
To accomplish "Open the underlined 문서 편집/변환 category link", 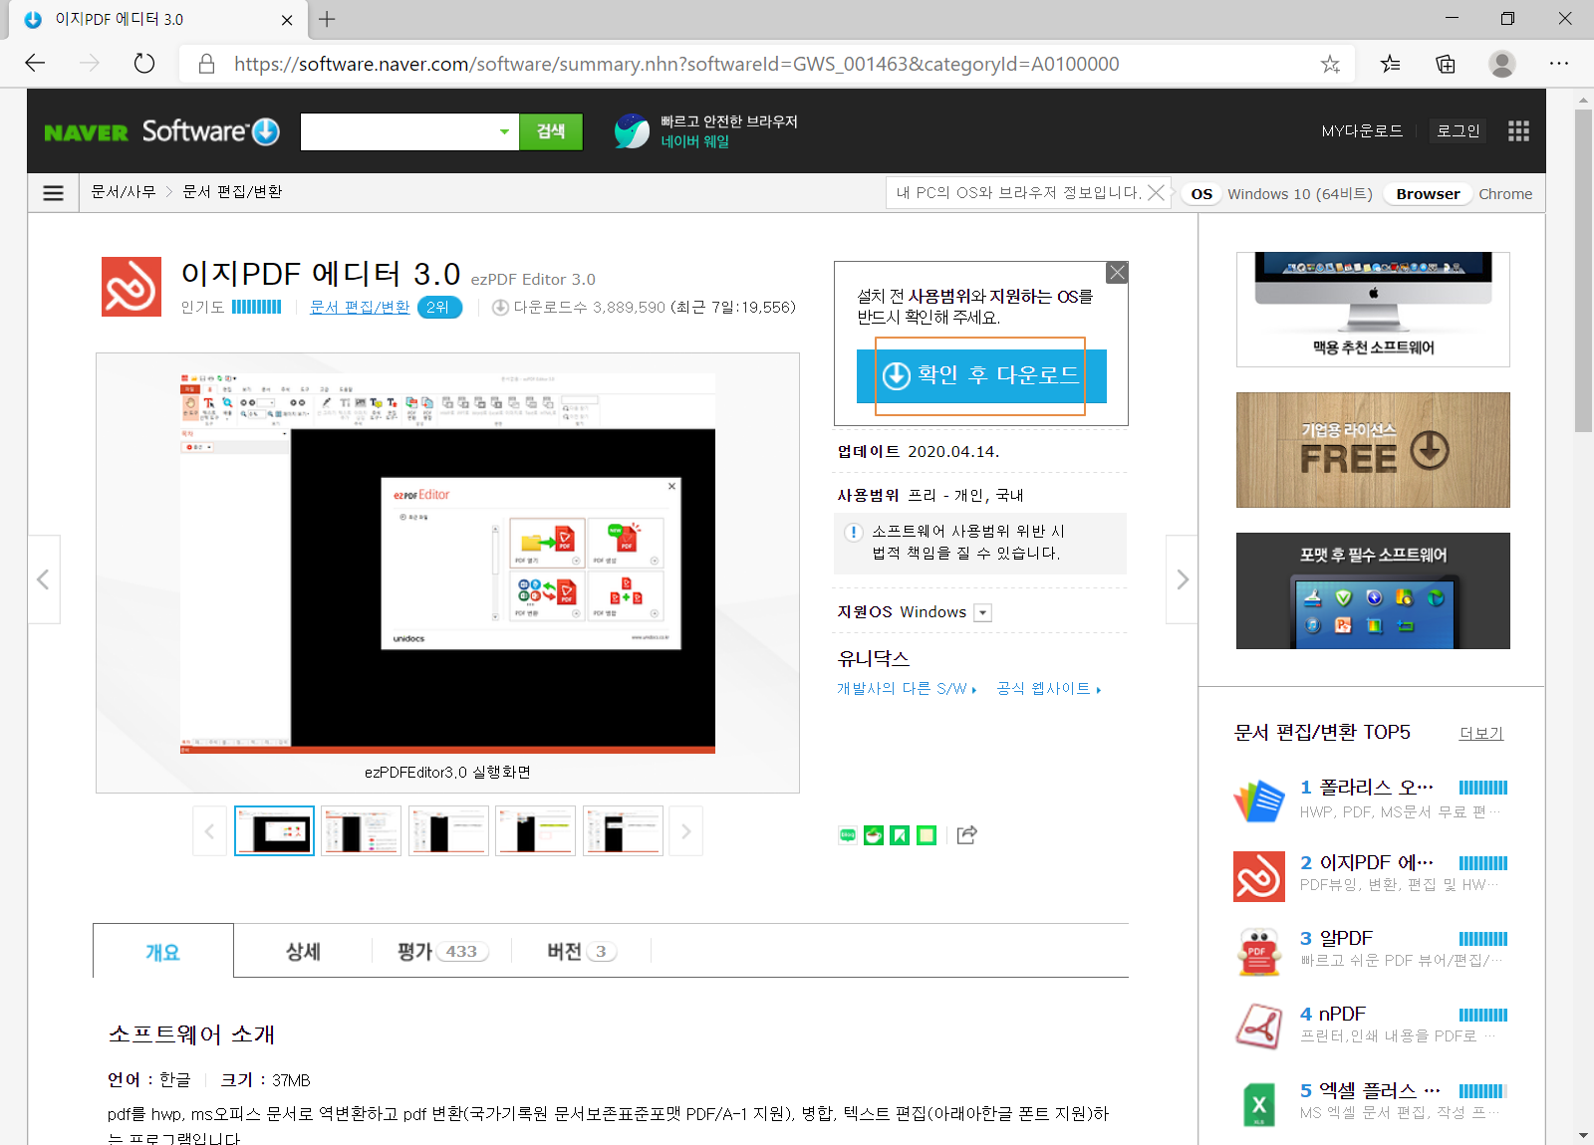I will click(x=360, y=308).
